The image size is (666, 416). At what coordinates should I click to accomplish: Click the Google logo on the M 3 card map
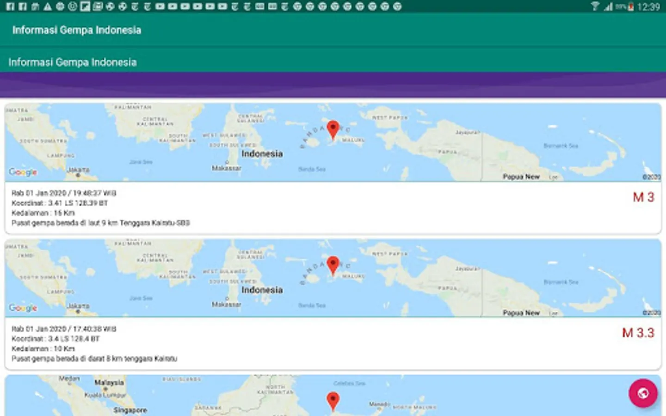click(x=23, y=172)
